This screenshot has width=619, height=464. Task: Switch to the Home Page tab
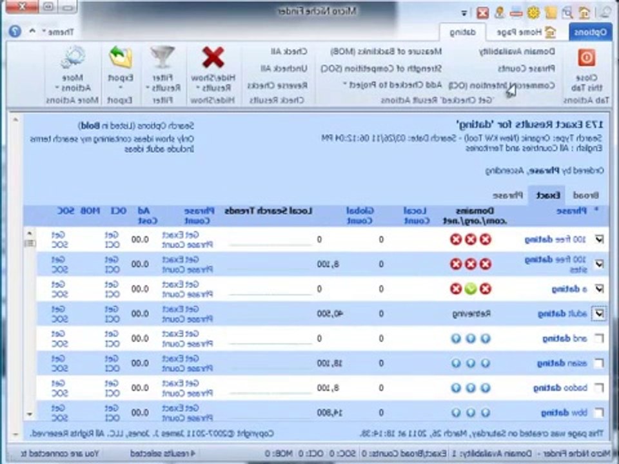click(525, 32)
